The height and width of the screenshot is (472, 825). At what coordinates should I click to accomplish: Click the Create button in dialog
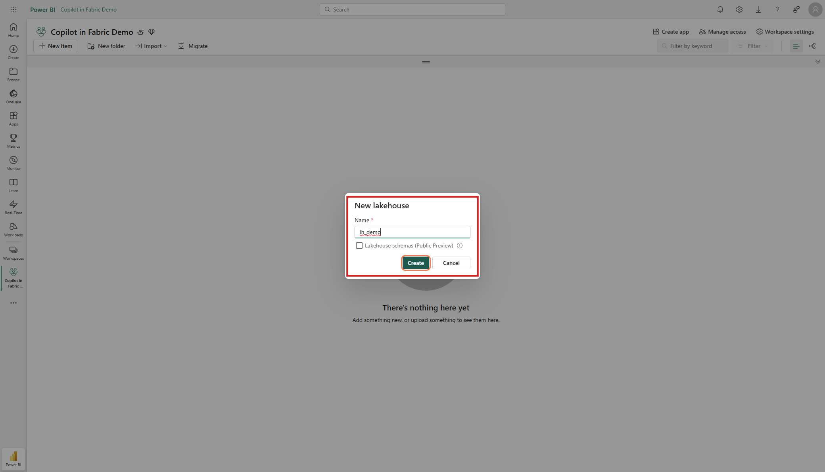pos(415,263)
